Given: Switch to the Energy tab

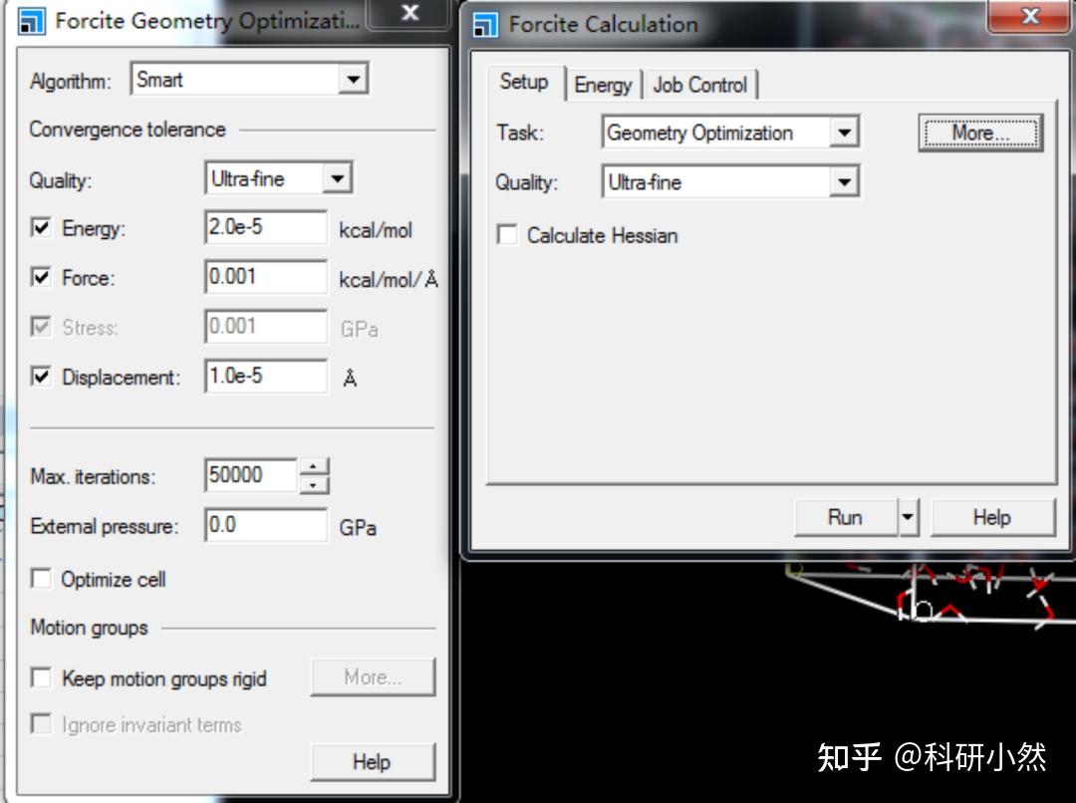Looking at the screenshot, I should 603,84.
